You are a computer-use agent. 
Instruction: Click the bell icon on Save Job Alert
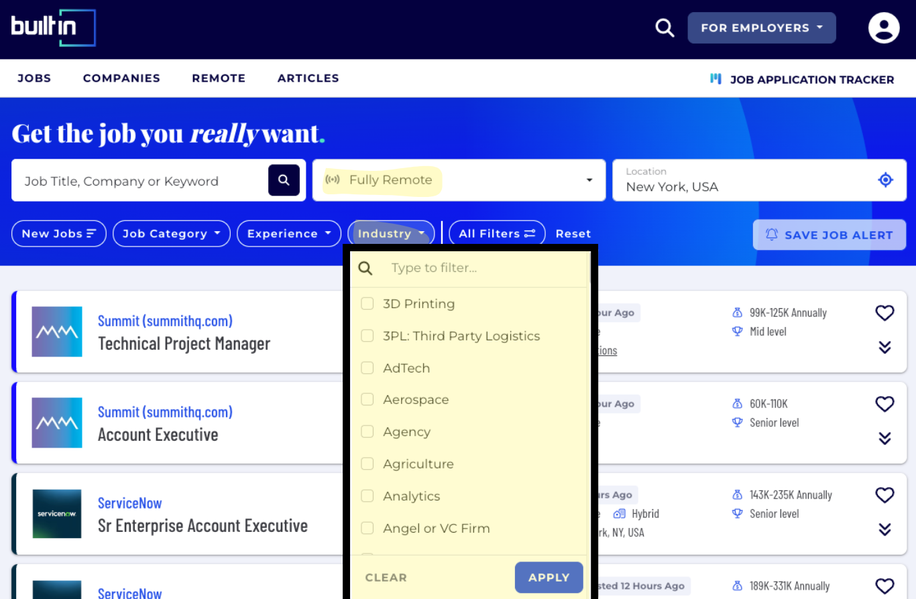point(772,235)
